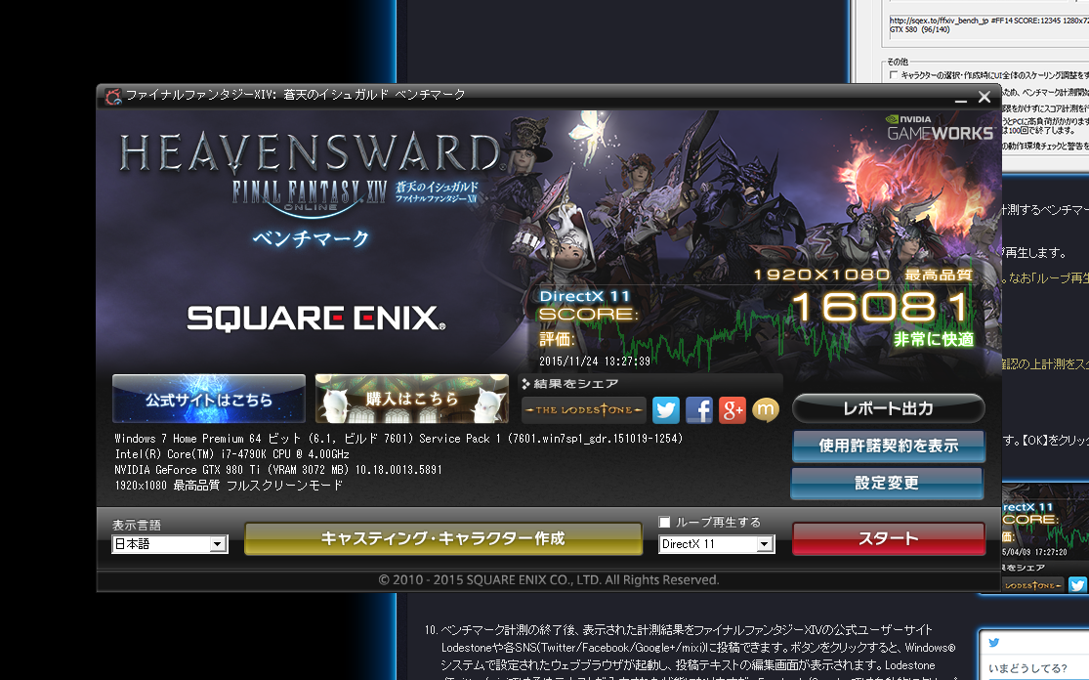The width and height of the screenshot is (1089, 680).
Task: Click 1920x1080 最高品質 フルスクリーンモード line
Action: click(x=229, y=486)
